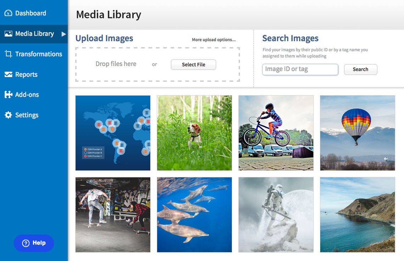
Task: Click the Dashboard gauge icon
Action: pos(8,13)
